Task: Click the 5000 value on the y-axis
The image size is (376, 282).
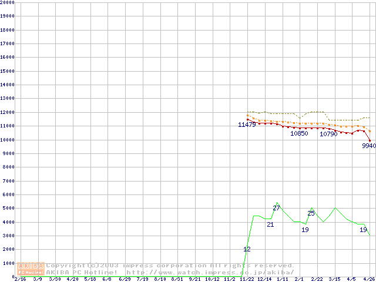Action: (8, 209)
